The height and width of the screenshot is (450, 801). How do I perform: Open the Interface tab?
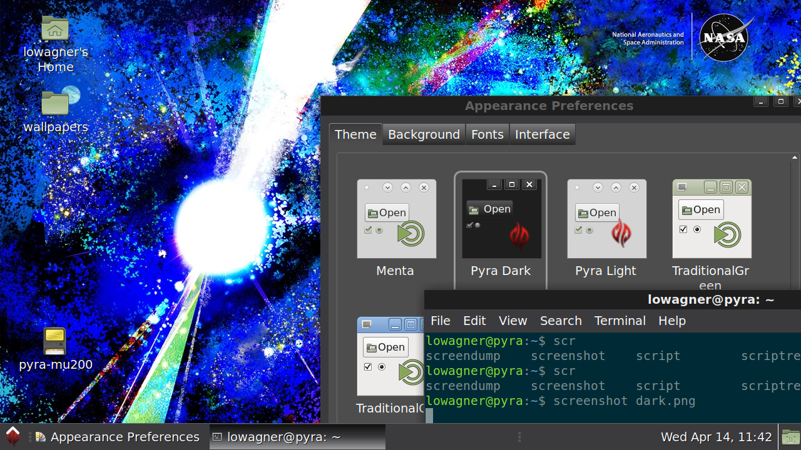pos(542,134)
